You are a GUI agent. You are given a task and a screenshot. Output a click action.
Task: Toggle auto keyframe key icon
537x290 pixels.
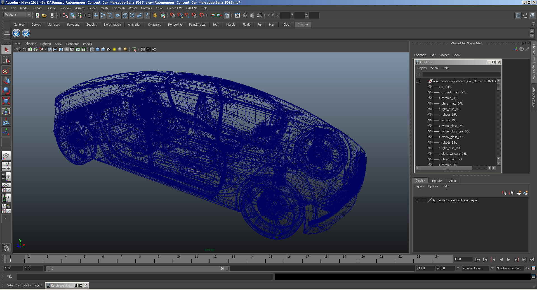click(527, 268)
